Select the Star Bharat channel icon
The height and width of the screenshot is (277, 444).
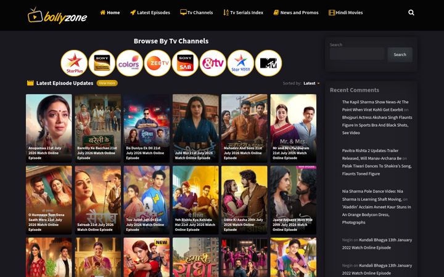(x=240, y=63)
